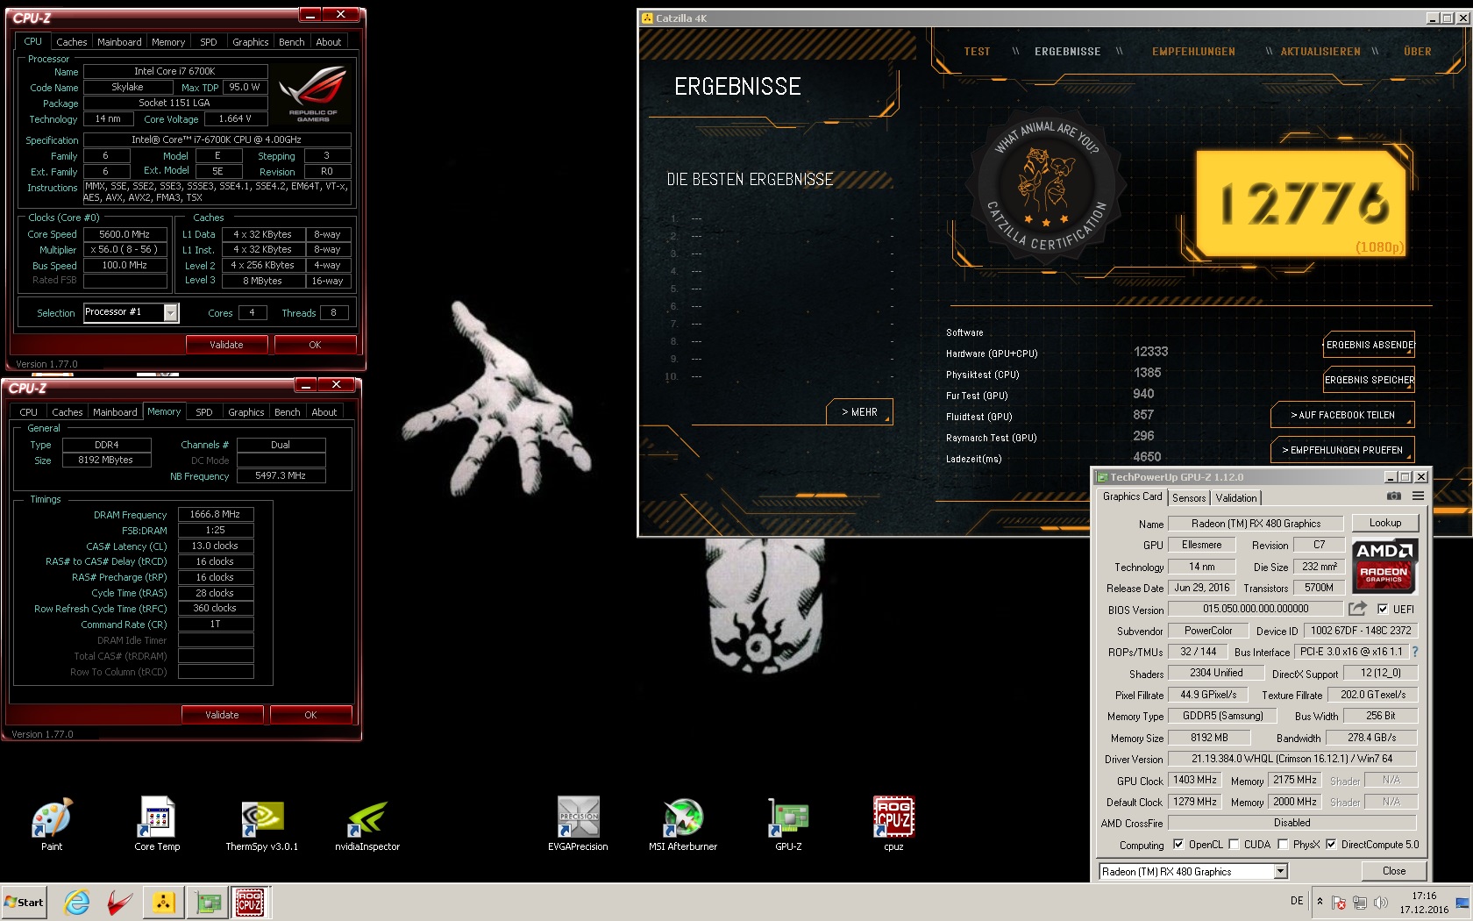Toggle the PhysX checkbox
Image resolution: width=1473 pixels, height=921 pixels.
[x=1283, y=844]
